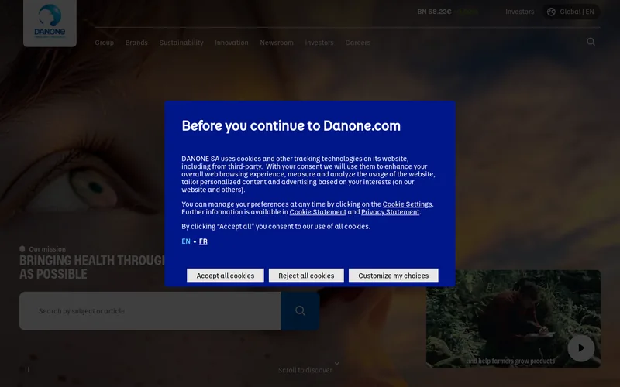Open the Innovation menu
This screenshot has height=387, width=620.
232,43
